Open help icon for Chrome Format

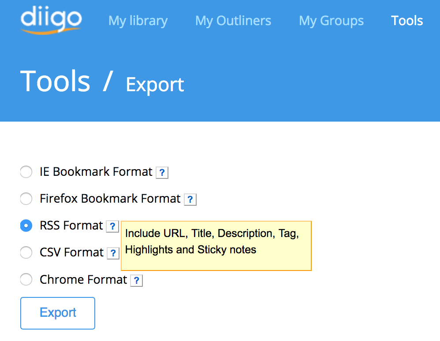(x=136, y=281)
